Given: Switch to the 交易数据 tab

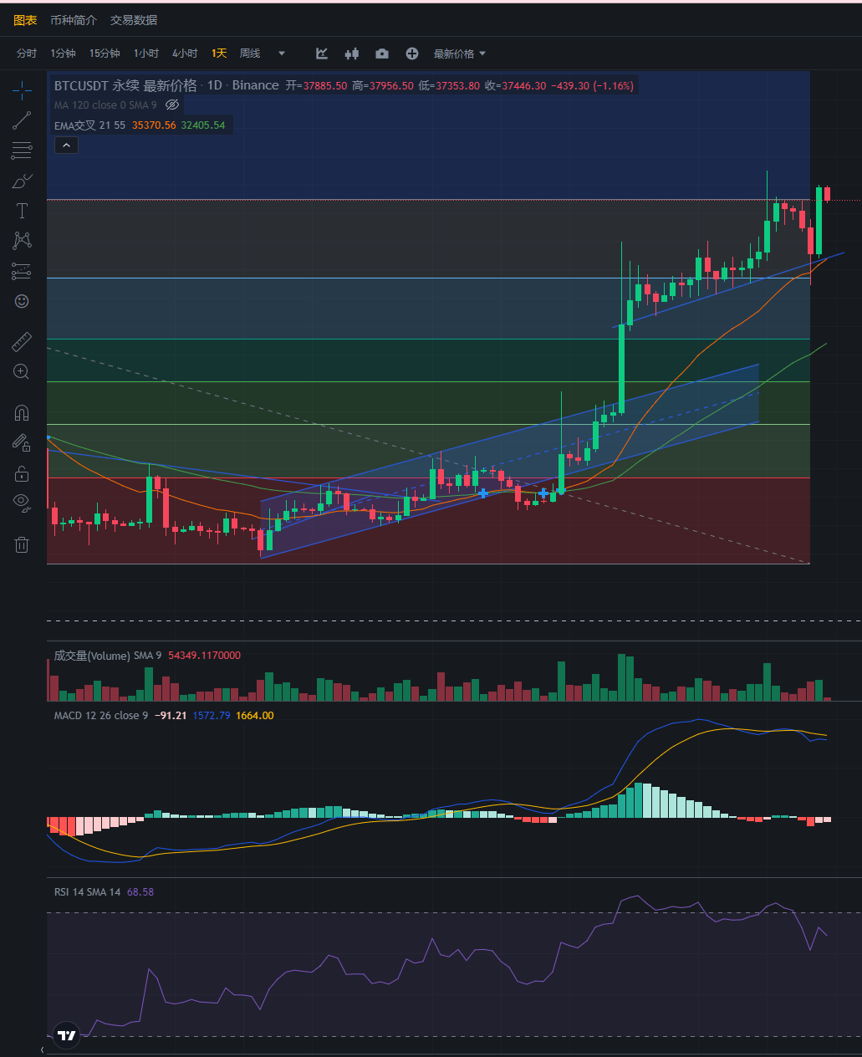Looking at the screenshot, I should (134, 20).
